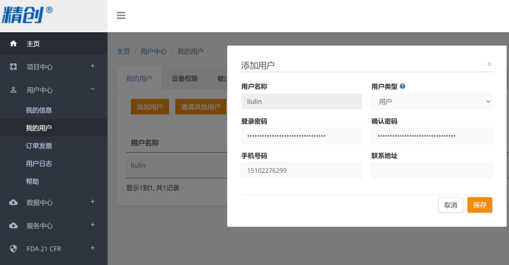Open the 用户类型 dropdown
Image resolution: width=509 pixels, height=265 pixels.
(432, 102)
